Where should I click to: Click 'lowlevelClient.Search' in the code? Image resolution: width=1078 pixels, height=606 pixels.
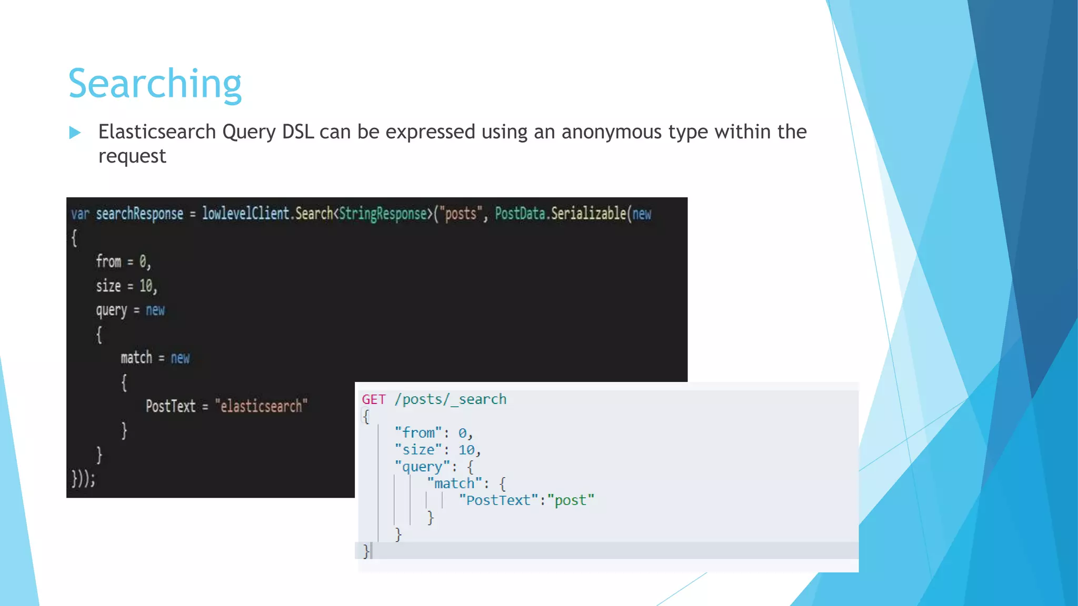pyautogui.click(x=267, y=214)
